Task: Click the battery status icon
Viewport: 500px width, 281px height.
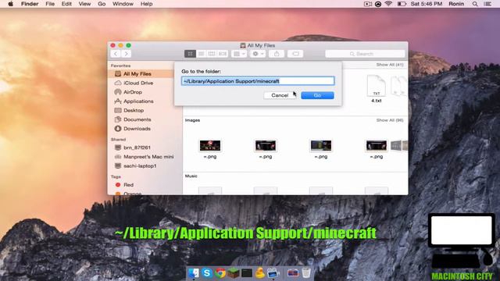Action: click(402, 4)
